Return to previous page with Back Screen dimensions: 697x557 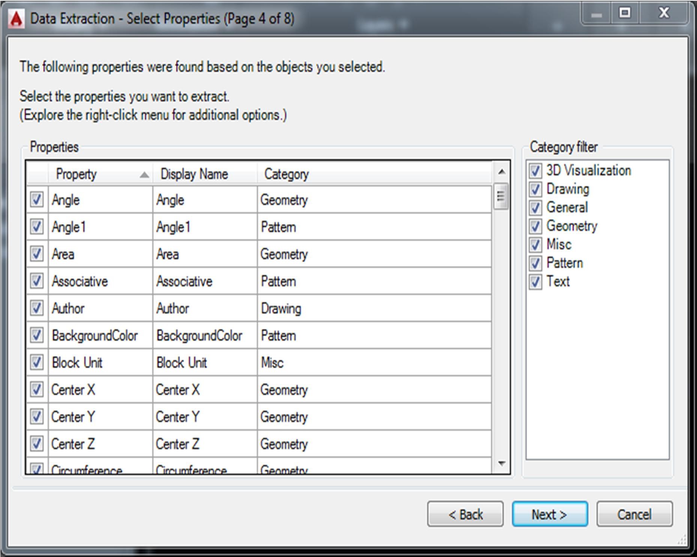(x=465, y=514)
